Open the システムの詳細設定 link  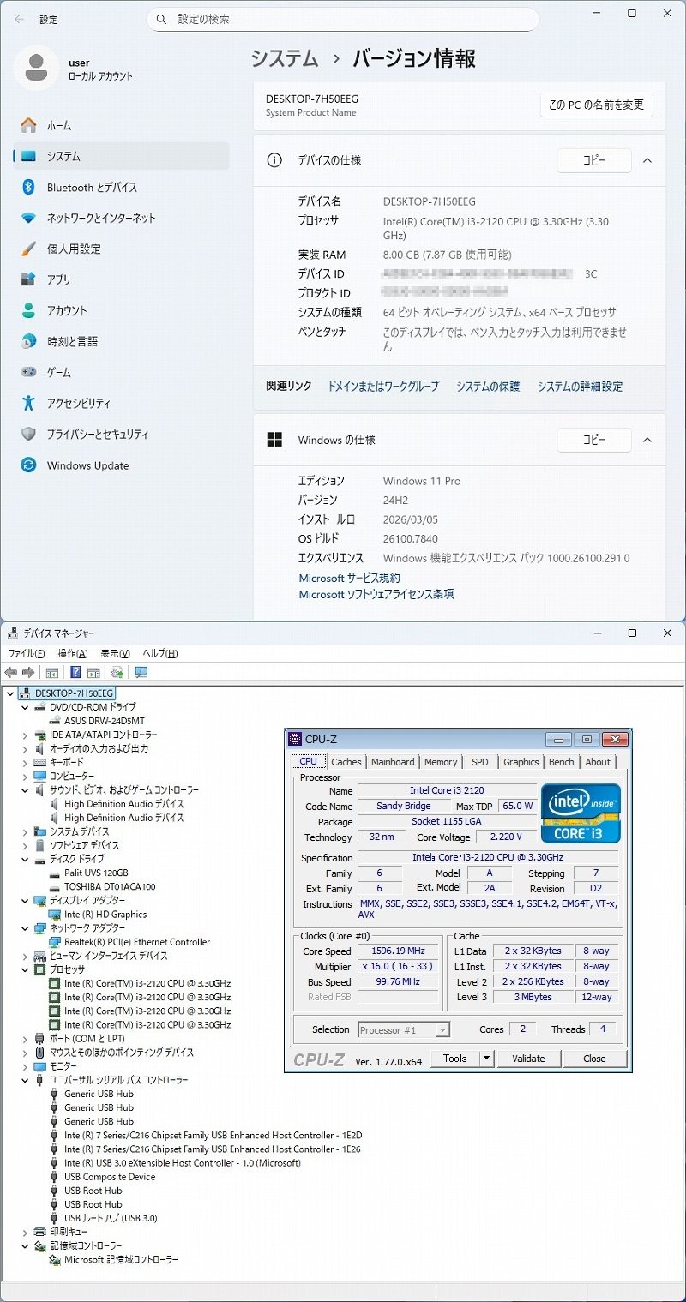click(x=580, y=387)
